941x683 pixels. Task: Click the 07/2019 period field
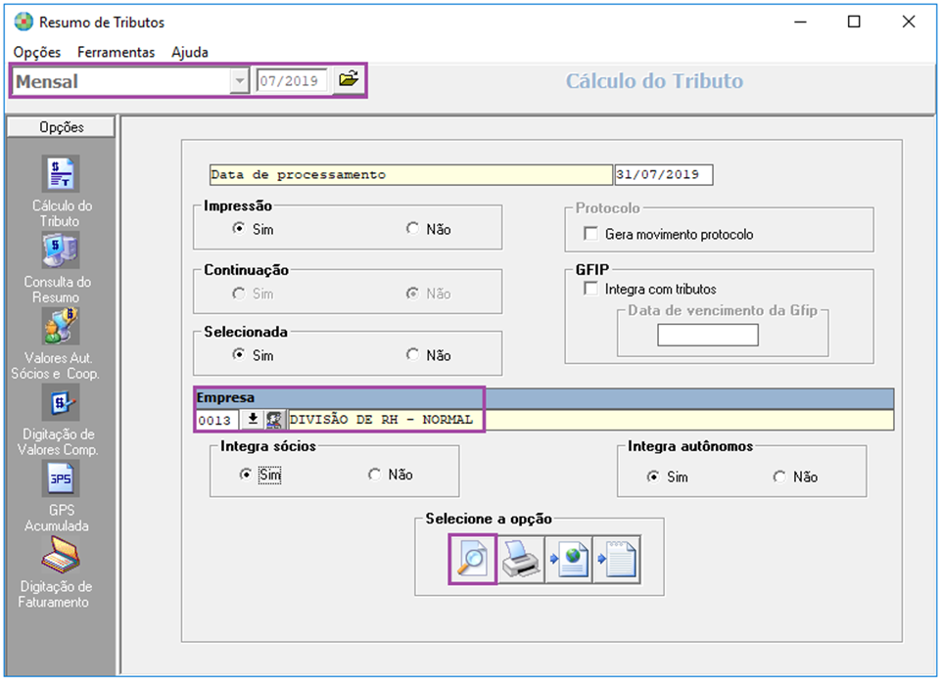point(292,81)
